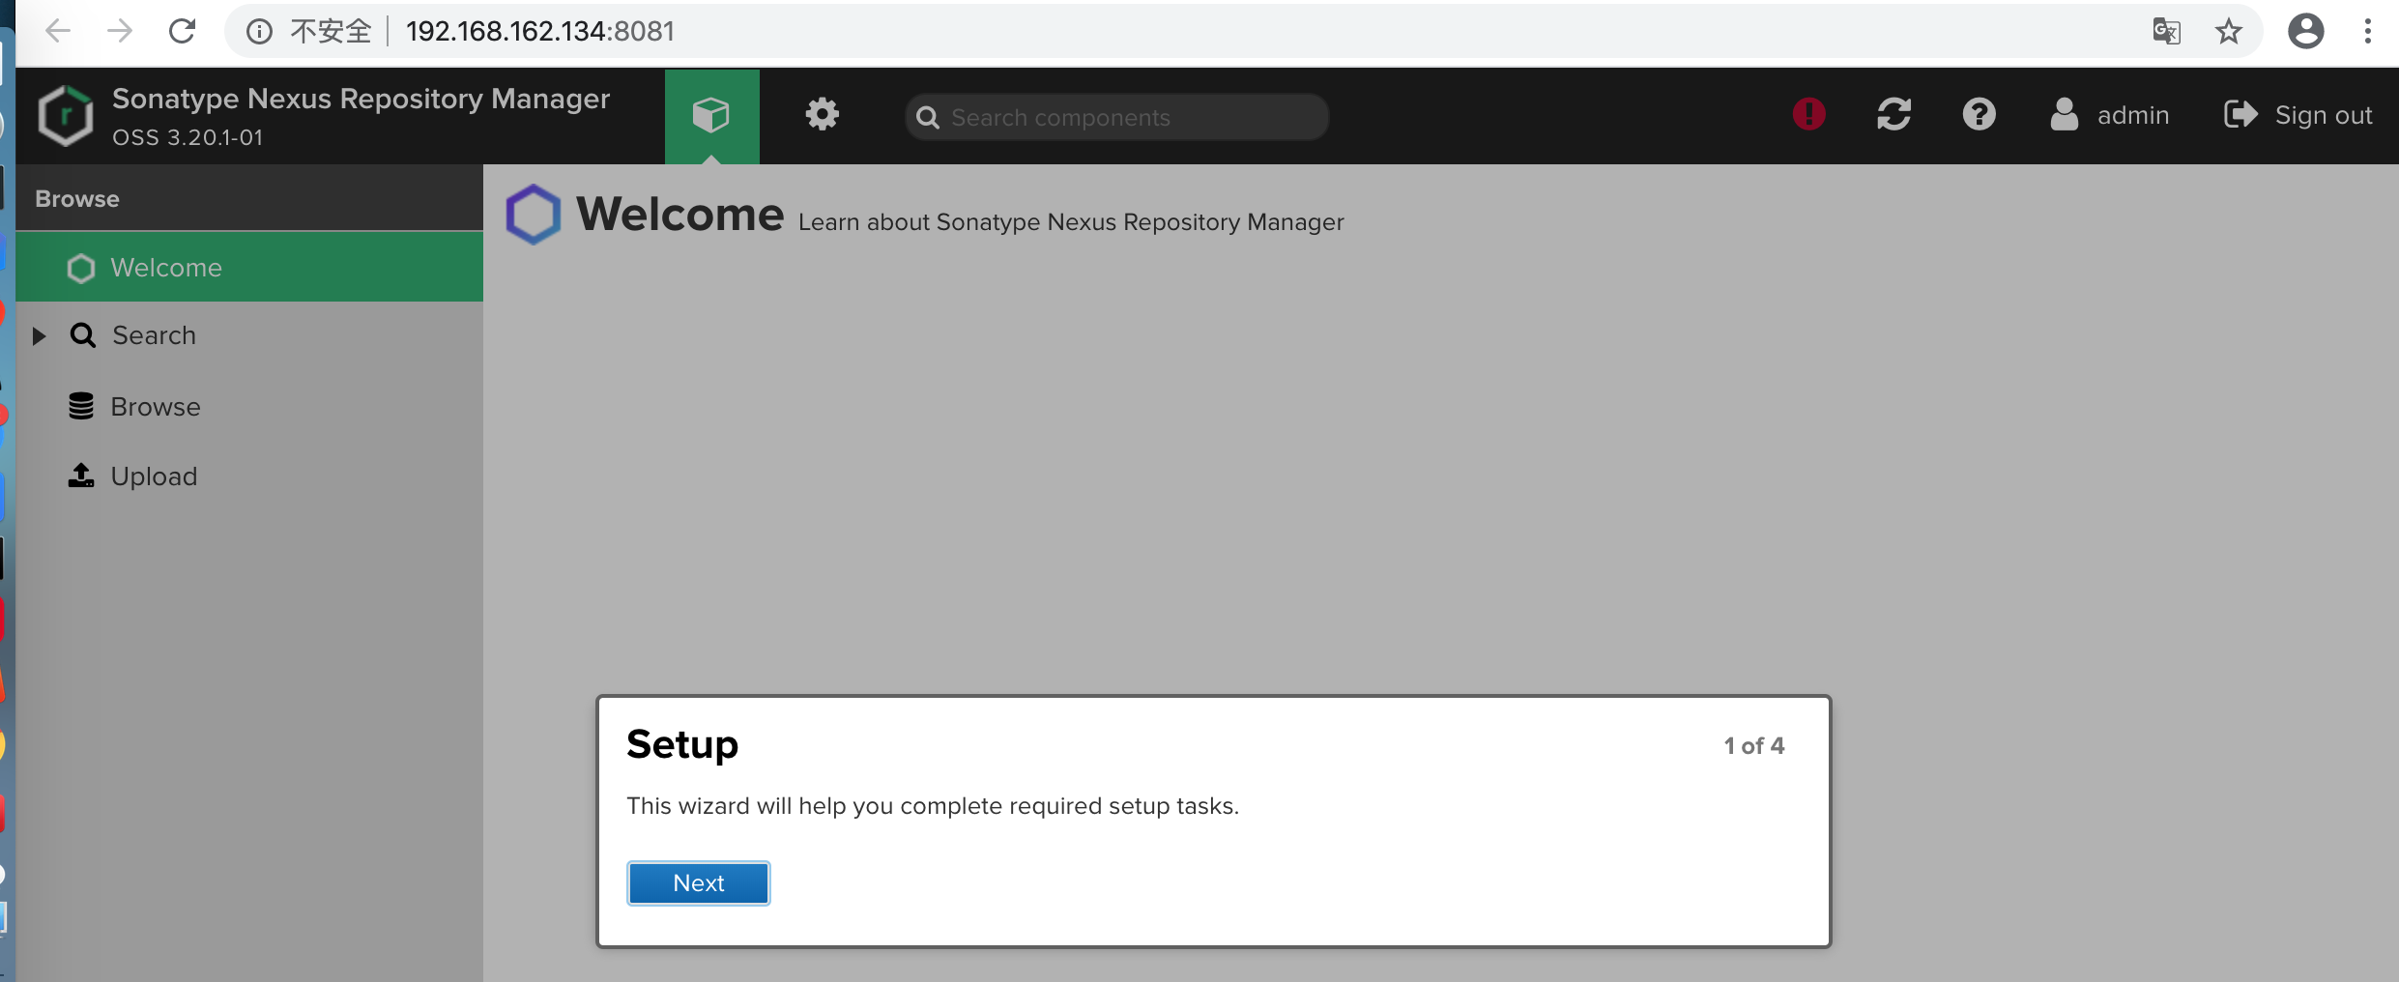Open the Browse repositories item in the sidebar
The width and height of the screenshot is (2399, 982).
pyautogui.click(x=155, y=407)
